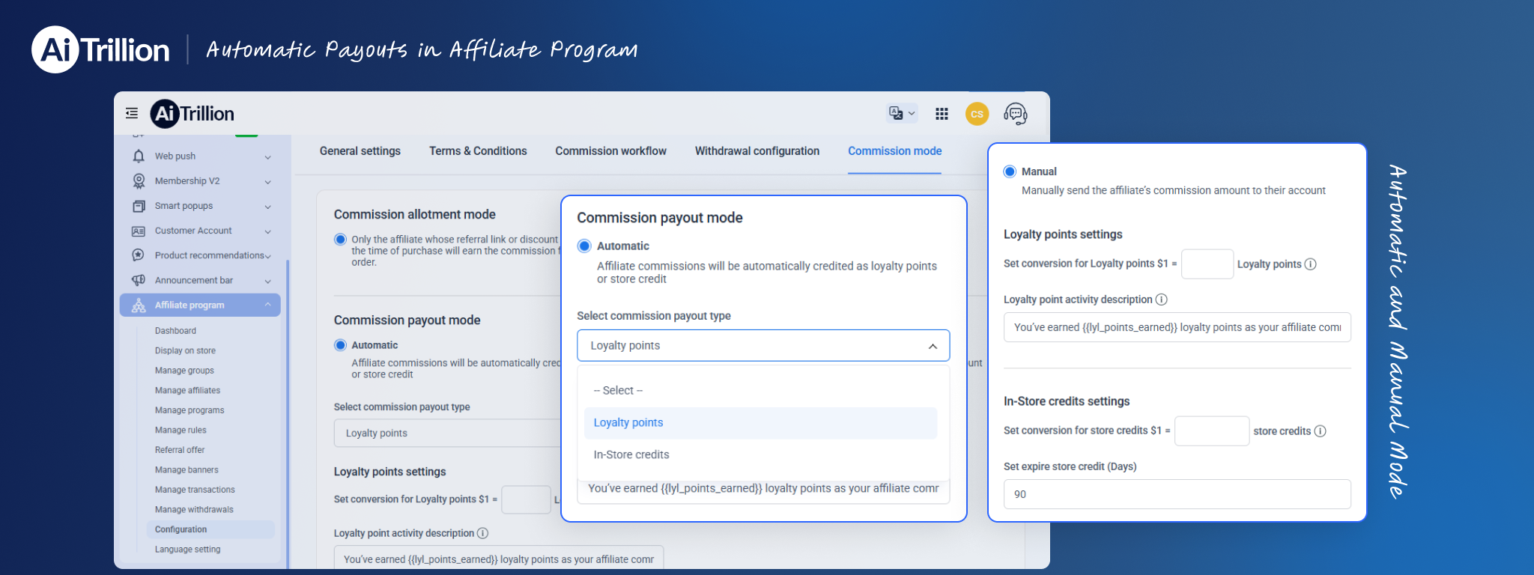Expand the Smart popups chevron
This screenshot has width=1534, height=575.
click(267, 207)
